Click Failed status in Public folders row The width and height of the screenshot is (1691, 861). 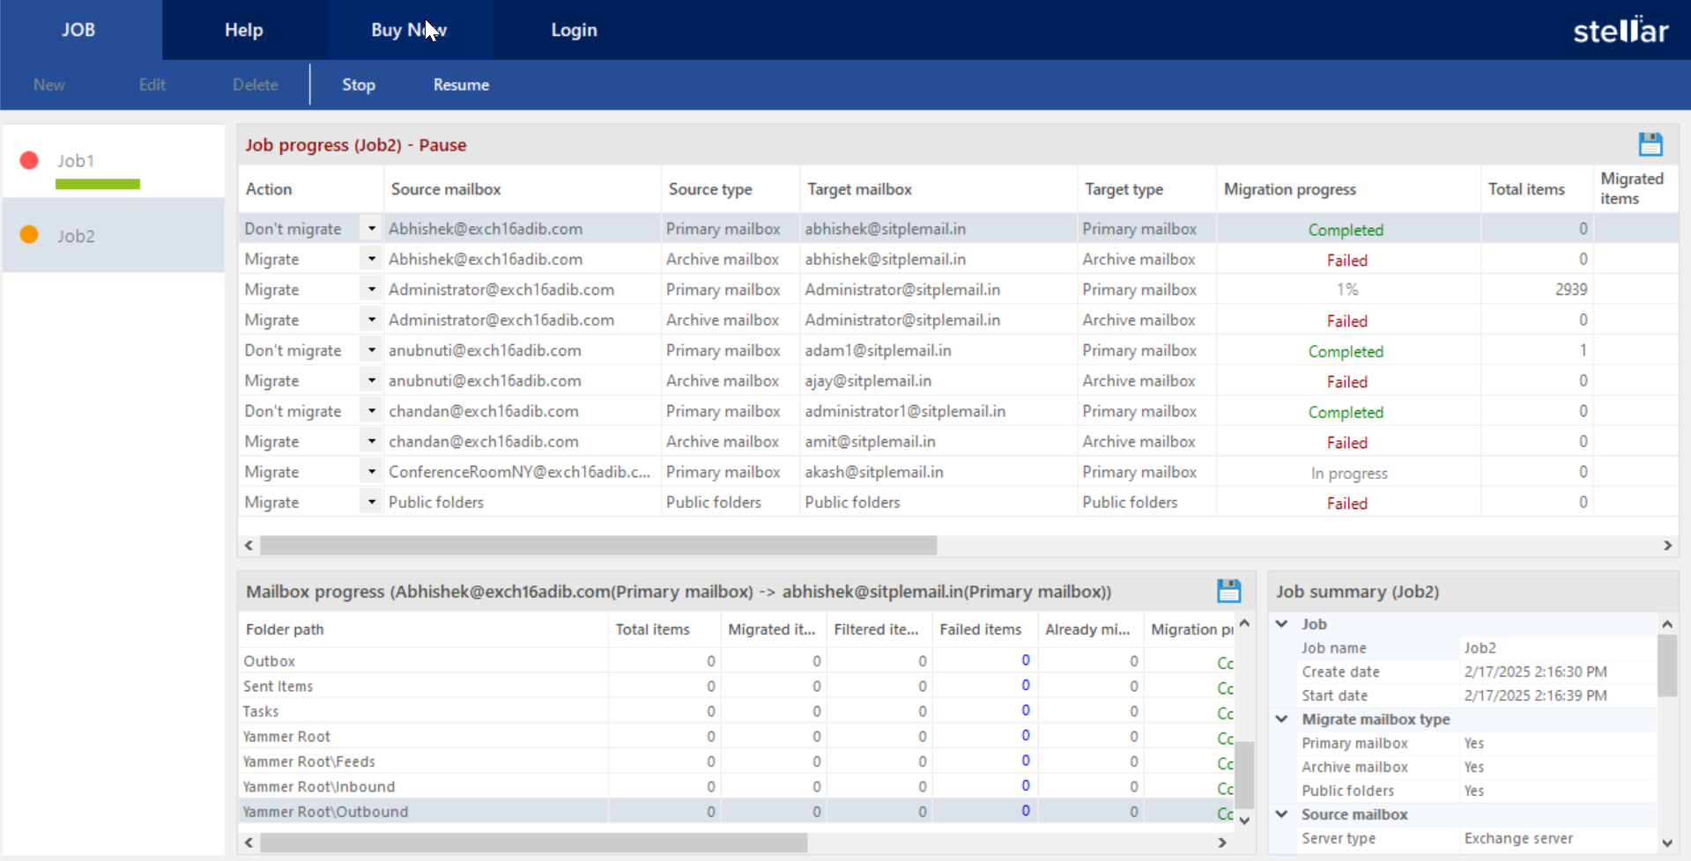[x=1346, y=503]
